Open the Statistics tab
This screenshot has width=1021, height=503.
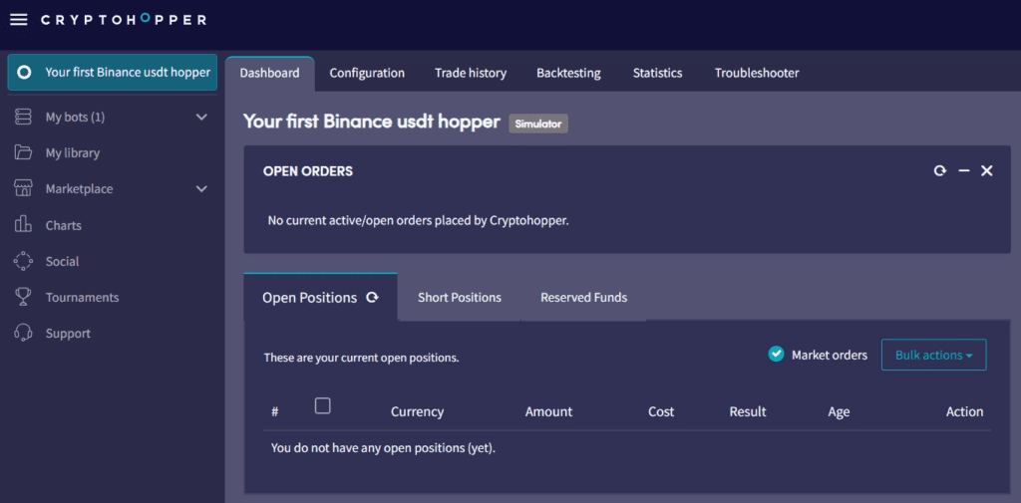658,73
